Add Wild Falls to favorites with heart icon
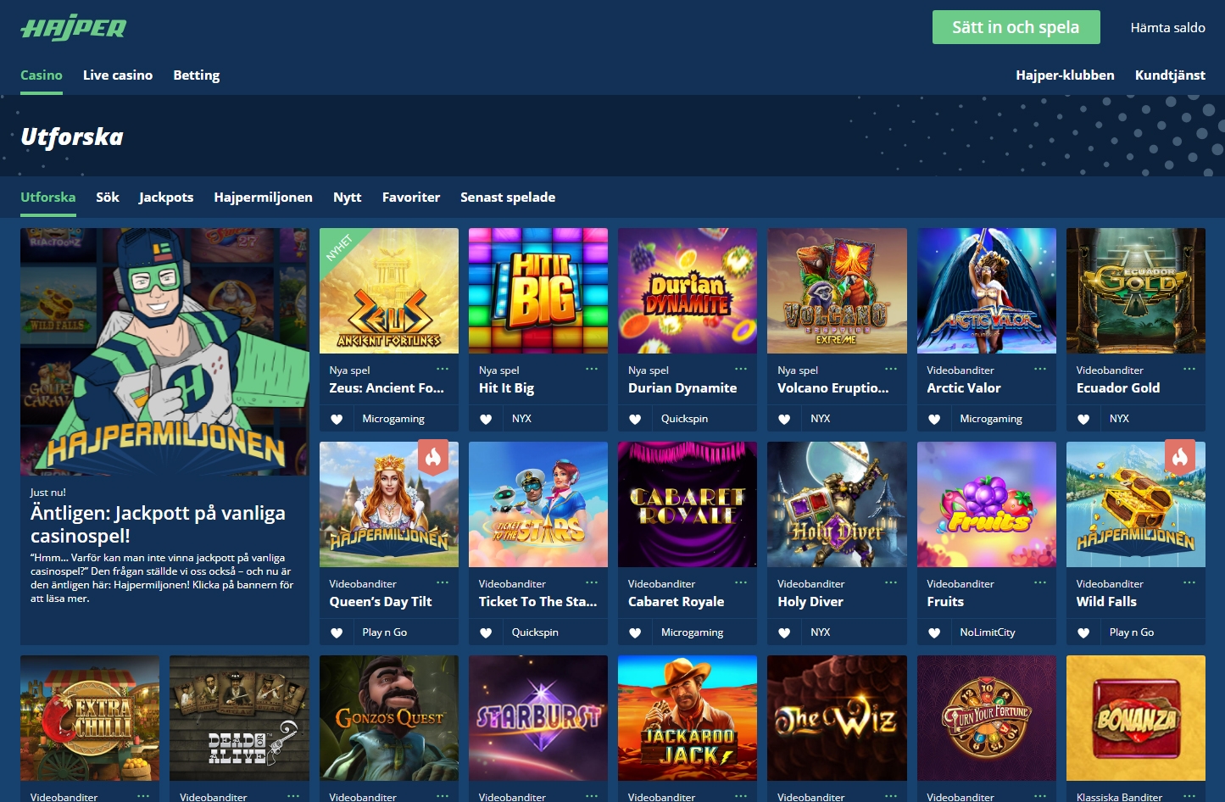Viewport: 1225px width, 802px height. coord(1083,632)
